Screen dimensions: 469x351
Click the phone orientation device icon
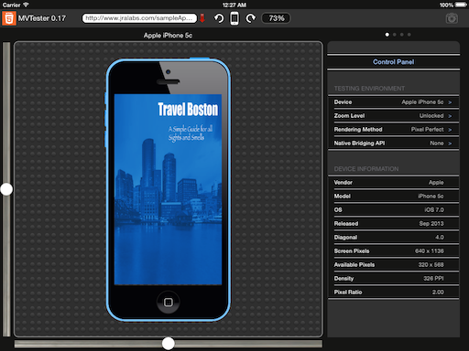[x=234, y=18]
